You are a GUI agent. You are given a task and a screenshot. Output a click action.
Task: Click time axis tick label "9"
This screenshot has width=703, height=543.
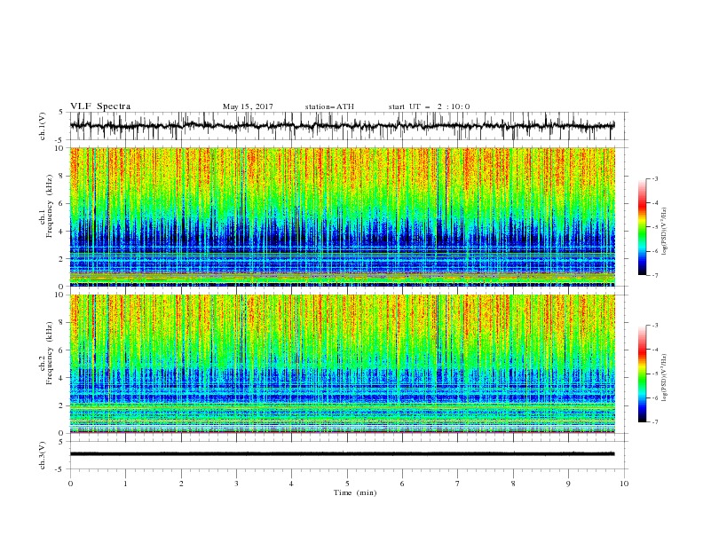pyautogui.click(x=568, y=484)
